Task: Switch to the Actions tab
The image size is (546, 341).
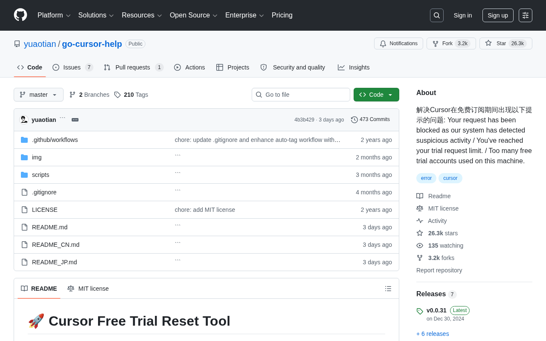Action: pyautogui.click(x=189, y=67)
